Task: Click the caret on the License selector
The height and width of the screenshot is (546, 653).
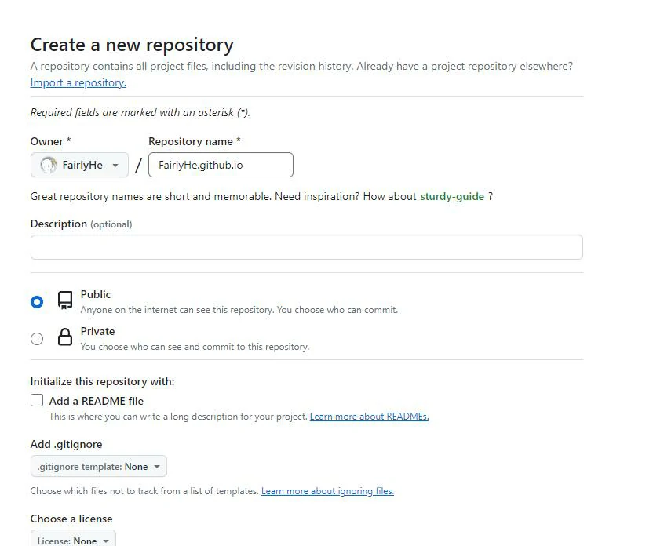Action: pos(104,540)
